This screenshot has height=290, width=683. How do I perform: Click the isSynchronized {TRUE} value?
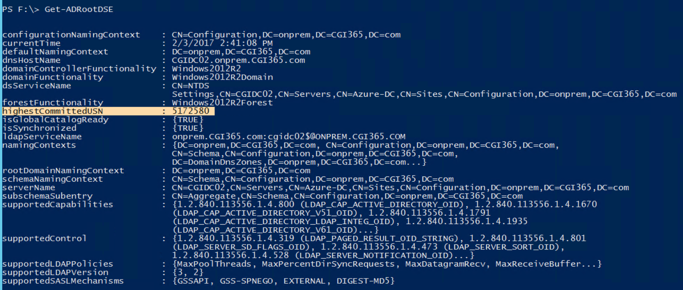[188, 128]
